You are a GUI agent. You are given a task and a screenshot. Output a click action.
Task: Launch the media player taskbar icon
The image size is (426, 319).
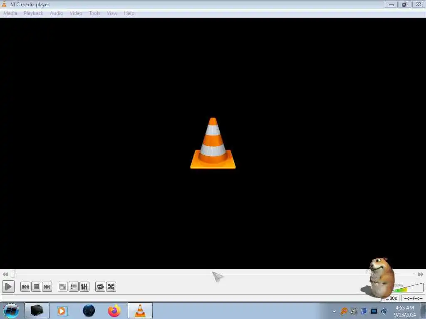[x=62, y=311]
